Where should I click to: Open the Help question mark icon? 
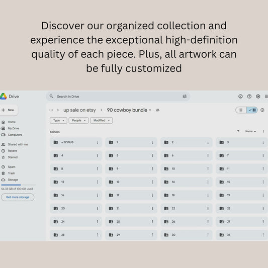249,97
